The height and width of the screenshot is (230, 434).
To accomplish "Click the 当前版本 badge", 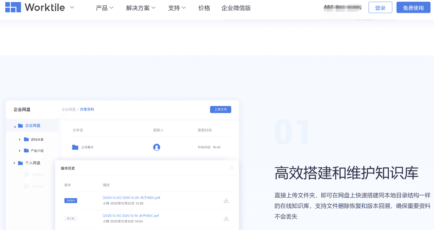I will [x=71, y=201].
